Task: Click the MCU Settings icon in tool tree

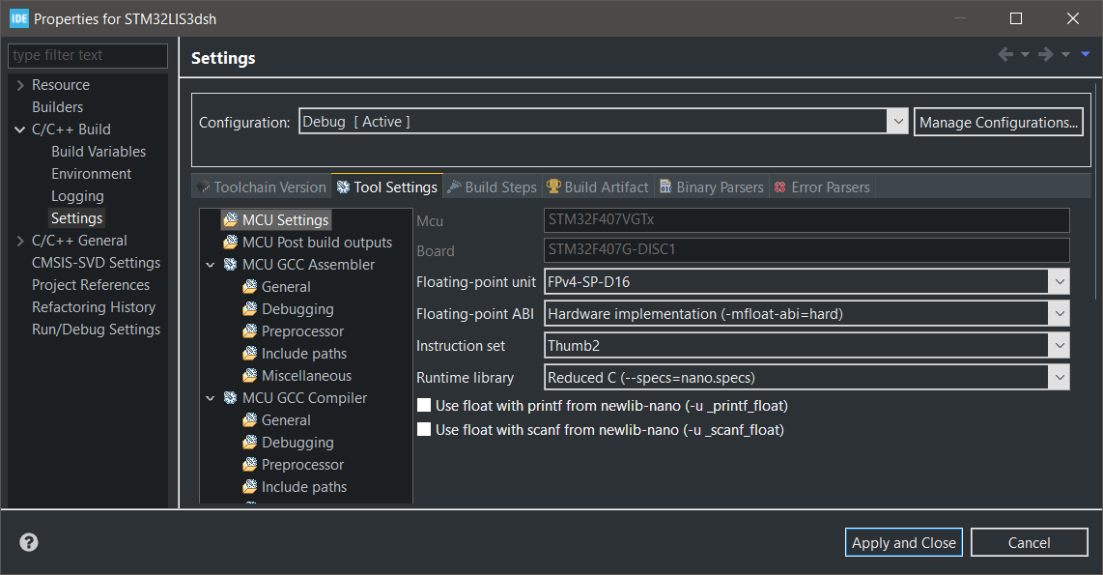Action: (x=231, y=220)
